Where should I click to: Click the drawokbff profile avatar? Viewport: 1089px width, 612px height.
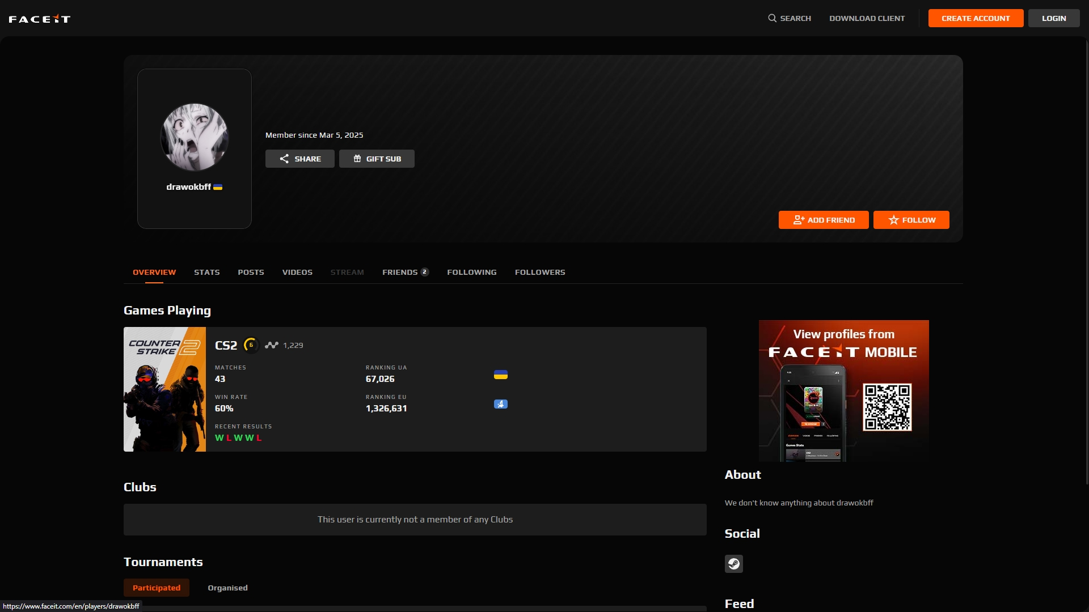coord(195,137)
